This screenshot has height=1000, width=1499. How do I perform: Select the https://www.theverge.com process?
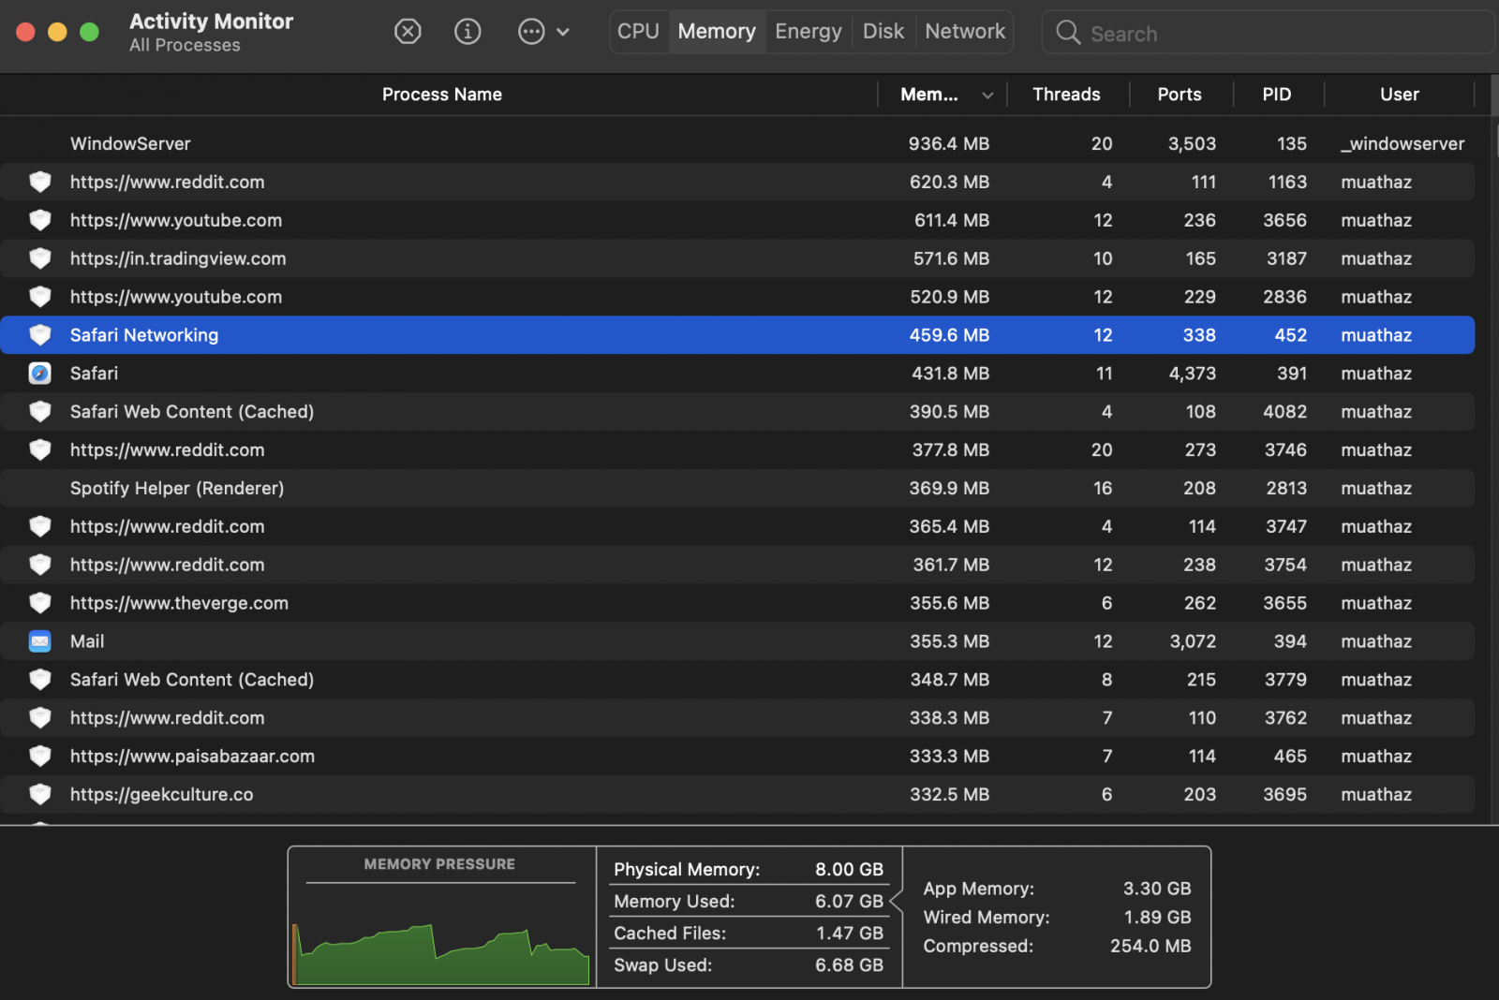[737, 603]
